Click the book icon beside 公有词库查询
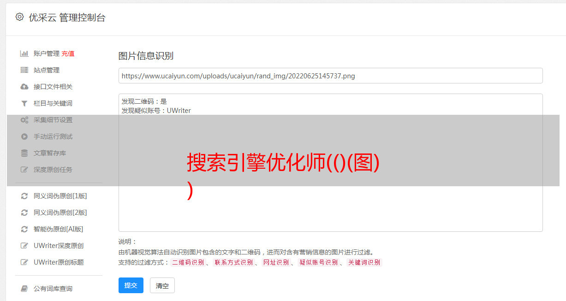The image size is (566, 301). click(x=24, y=289)
